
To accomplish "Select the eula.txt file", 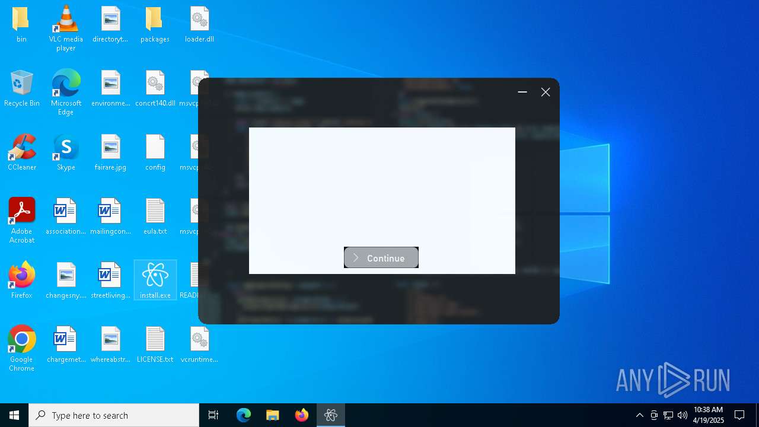I will [x=155, y=217].
